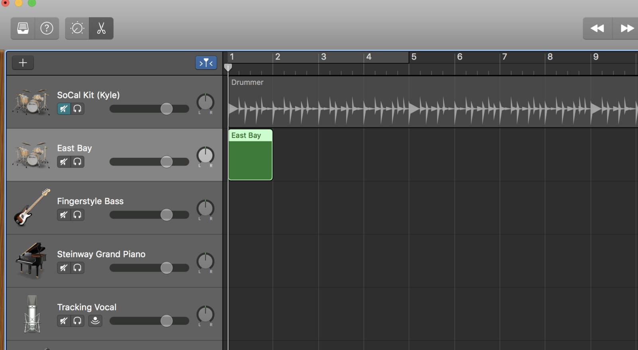Toggle the Catch Playhead button

coord(206,63)
